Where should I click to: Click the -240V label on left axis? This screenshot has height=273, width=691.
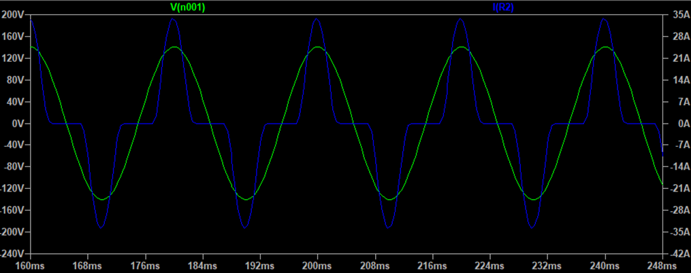12,253
